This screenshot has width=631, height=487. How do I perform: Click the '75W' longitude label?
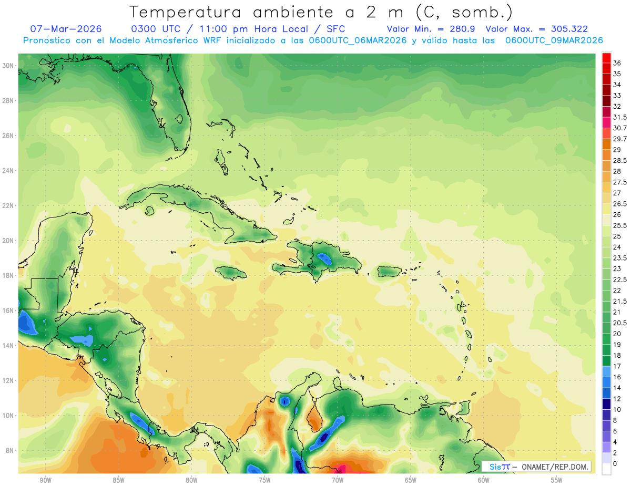click(x=264, y=480)
